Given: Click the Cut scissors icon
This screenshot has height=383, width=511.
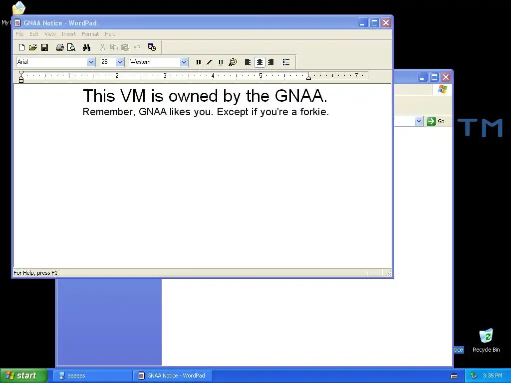Looking at the screenshot, I should 102,47.
